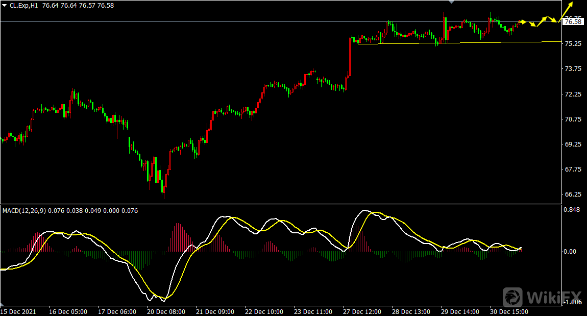Viewport: 587px width, 316px height.
Task: Click the 0.848 MACD scale label
Action: tap(572, 209)
